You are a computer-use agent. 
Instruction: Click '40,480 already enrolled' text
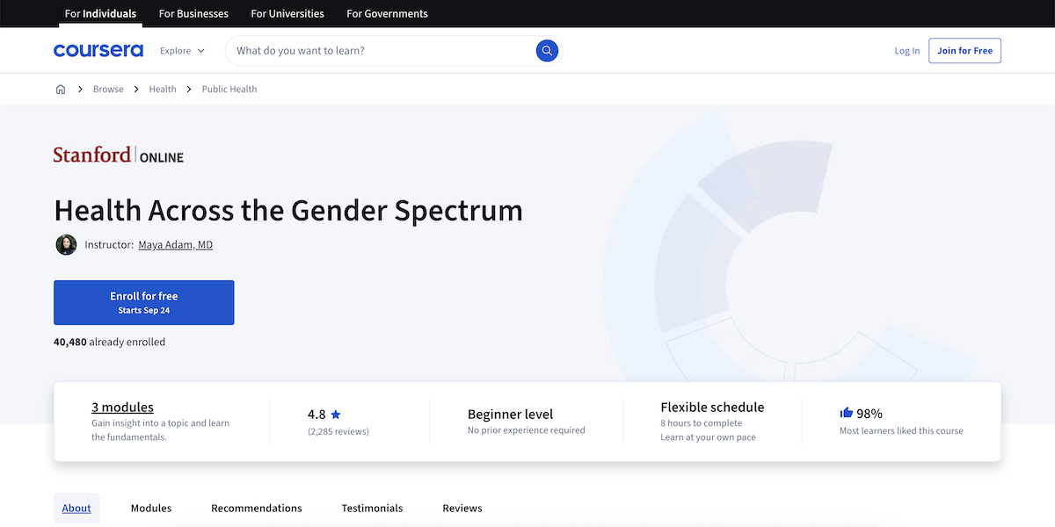[110, 342]
